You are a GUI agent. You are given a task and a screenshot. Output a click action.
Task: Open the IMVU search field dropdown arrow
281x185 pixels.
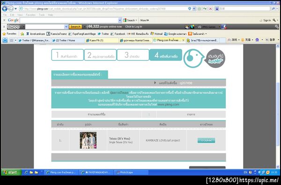coord(66,27)
